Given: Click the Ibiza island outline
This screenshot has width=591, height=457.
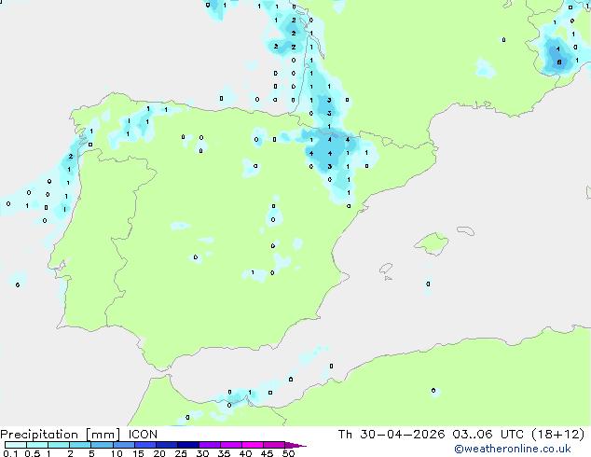Looking at the screenshot, I should [386, 269].
